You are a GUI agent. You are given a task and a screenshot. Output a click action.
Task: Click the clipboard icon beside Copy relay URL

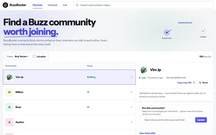point(194,83)
